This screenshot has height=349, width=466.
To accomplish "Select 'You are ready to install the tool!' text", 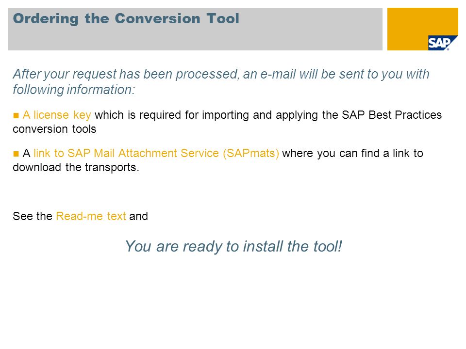I will tap(233, 246).
